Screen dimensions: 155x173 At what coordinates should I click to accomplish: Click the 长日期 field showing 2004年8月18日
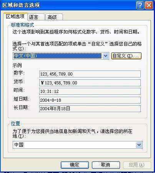tap(90, 109)
